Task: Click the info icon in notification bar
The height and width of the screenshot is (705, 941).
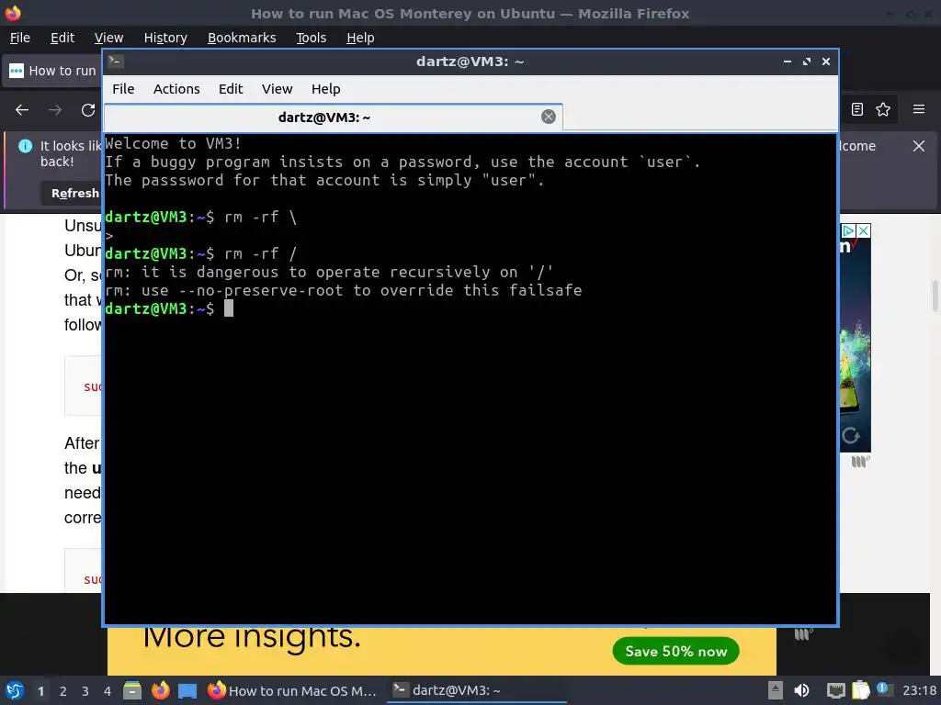Action: (x=25, y=146)
